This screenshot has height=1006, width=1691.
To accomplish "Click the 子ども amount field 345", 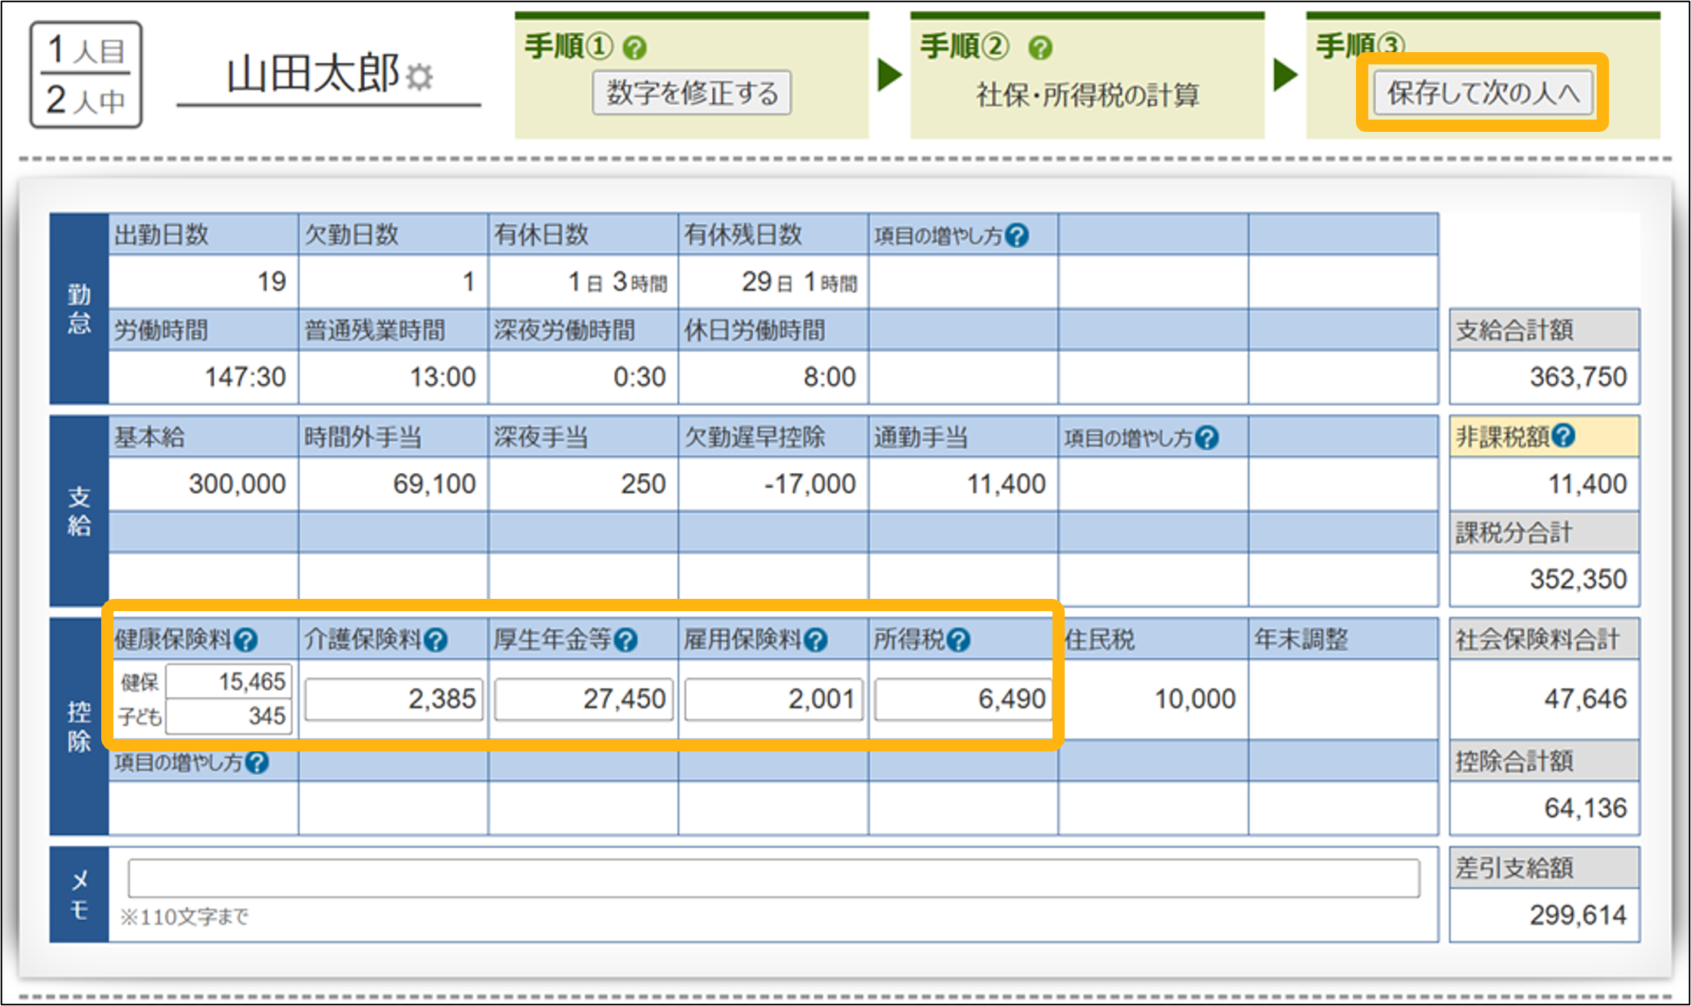I will [229, 716].
